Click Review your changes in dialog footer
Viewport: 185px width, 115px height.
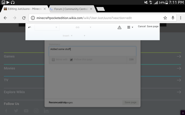click(61, 102)
